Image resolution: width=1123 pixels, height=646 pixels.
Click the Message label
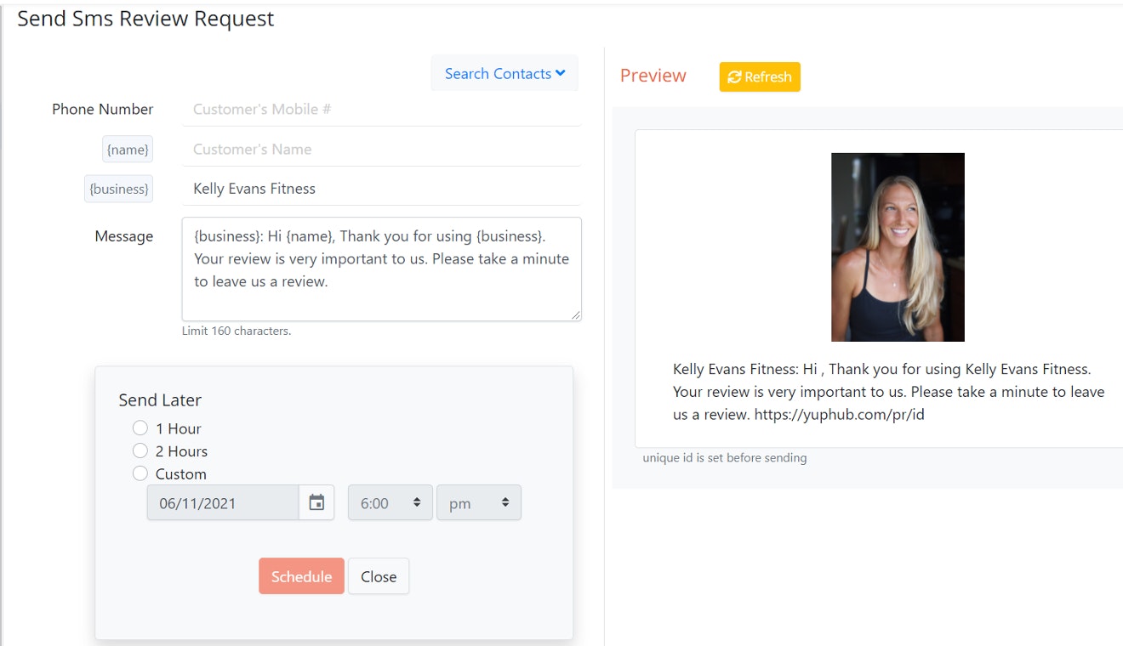pyautogui.click(x=124, y=236)
